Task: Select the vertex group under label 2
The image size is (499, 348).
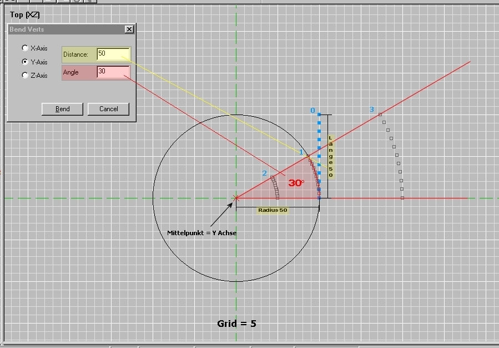Action: pyautogui.click(x=275, y=187)
